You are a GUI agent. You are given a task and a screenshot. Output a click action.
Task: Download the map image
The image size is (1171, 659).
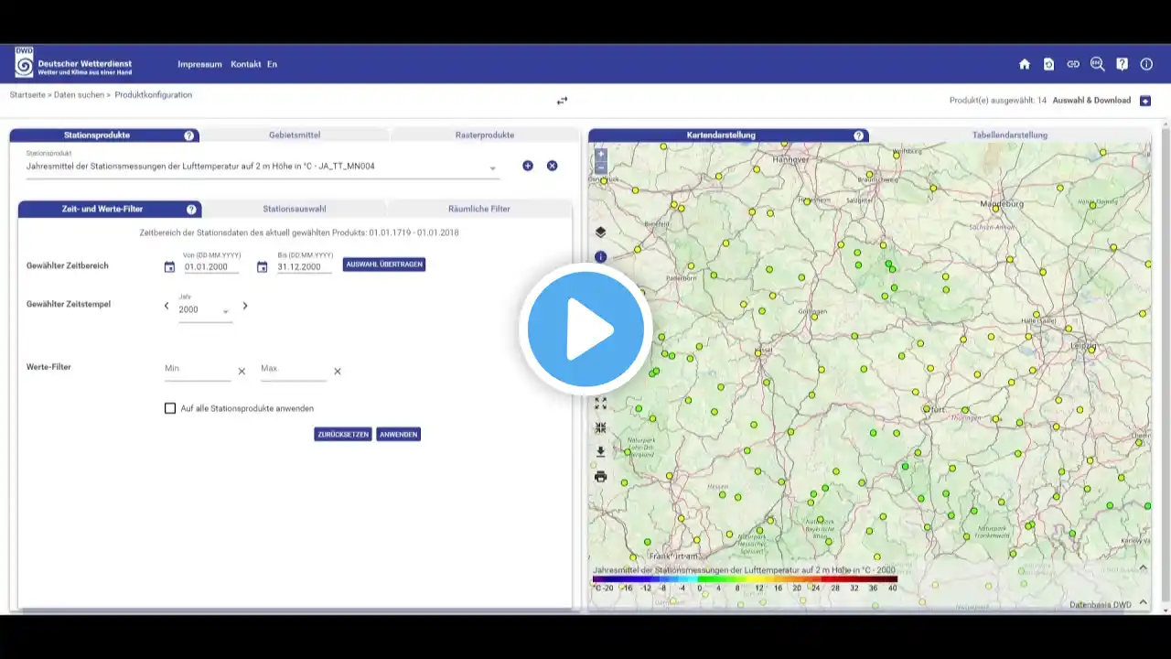click(x=601, y=451)
